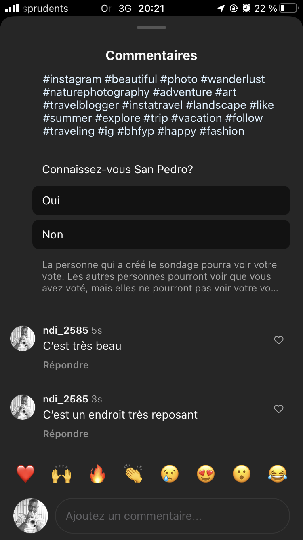
Task: Insert the crying face emoji
Action: point(170,473)
